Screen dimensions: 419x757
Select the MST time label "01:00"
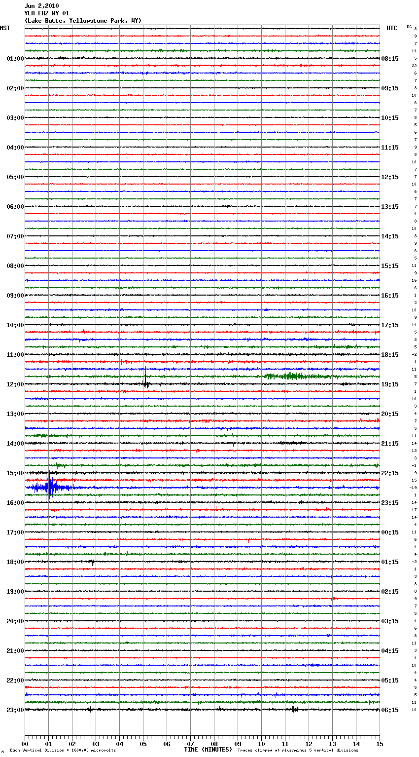point(15,59)
